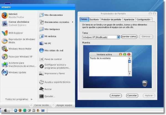The image size is (166, 115).
Task: Open Mis documentos folder
Action: (51, 15)
